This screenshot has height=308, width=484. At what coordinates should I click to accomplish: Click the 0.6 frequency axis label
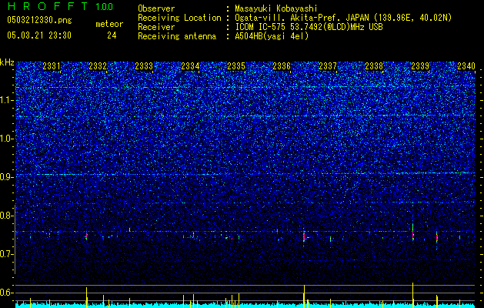7,293
